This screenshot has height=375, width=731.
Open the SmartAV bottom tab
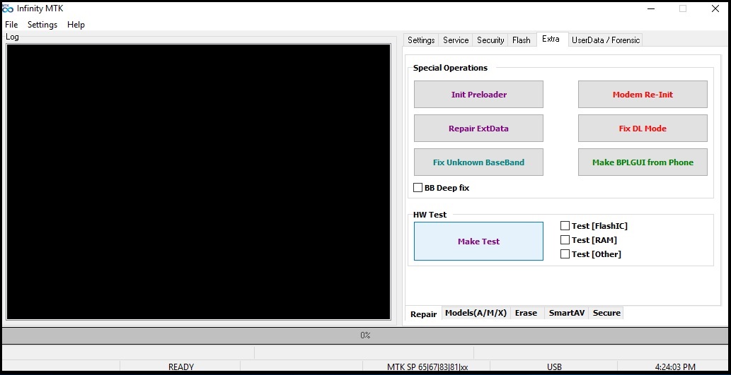click(x=566, y=313)
